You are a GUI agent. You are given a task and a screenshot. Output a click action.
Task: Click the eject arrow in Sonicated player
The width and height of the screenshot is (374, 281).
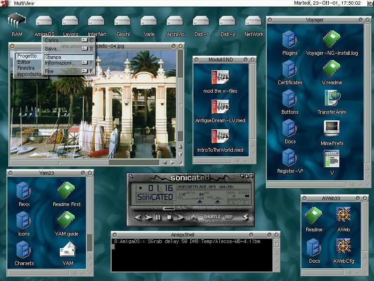pyautogui.click(x=193, y=217)
